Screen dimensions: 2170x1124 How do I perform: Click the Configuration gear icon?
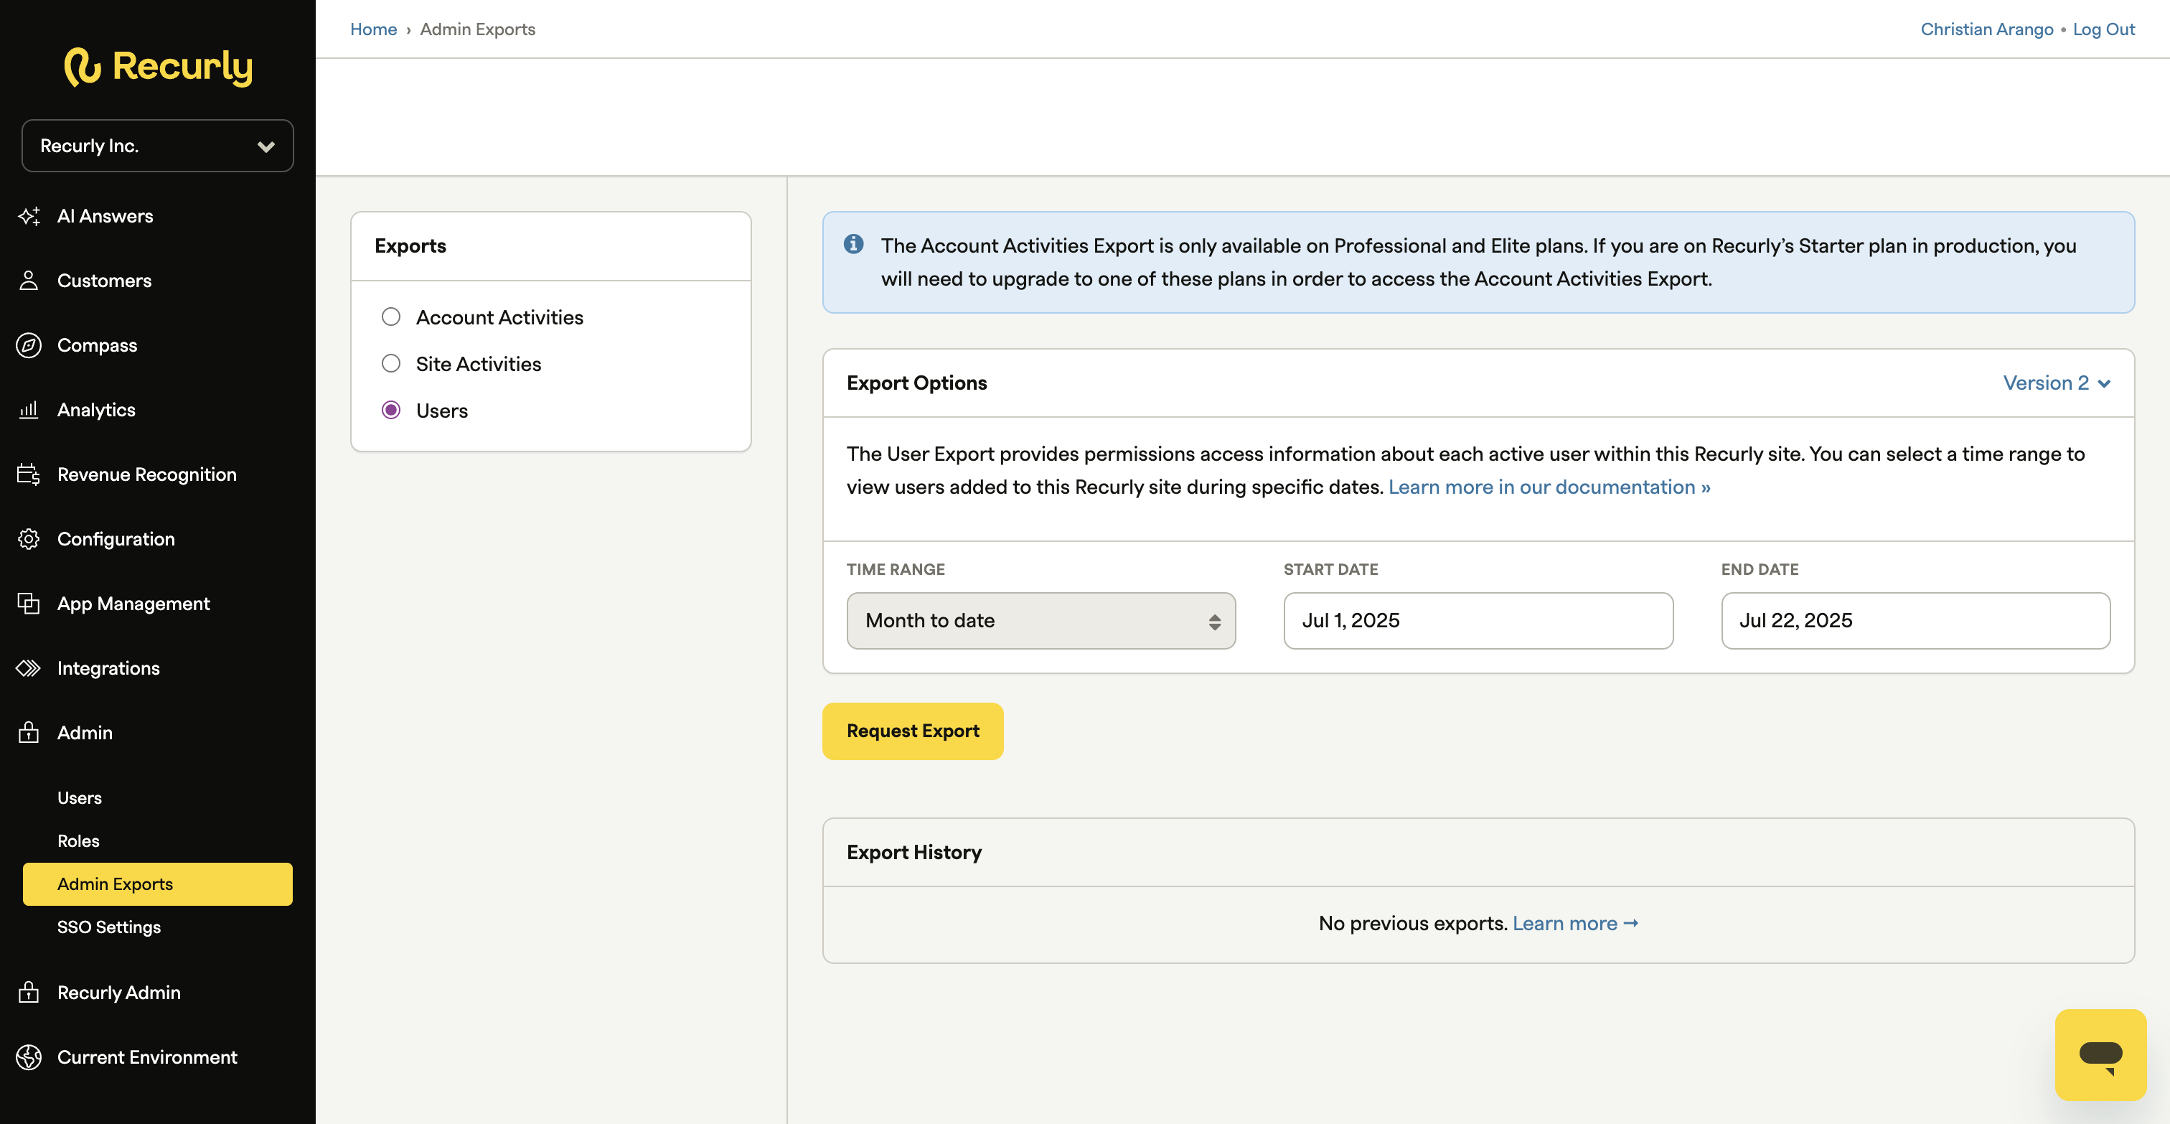[x=29, y=539]
